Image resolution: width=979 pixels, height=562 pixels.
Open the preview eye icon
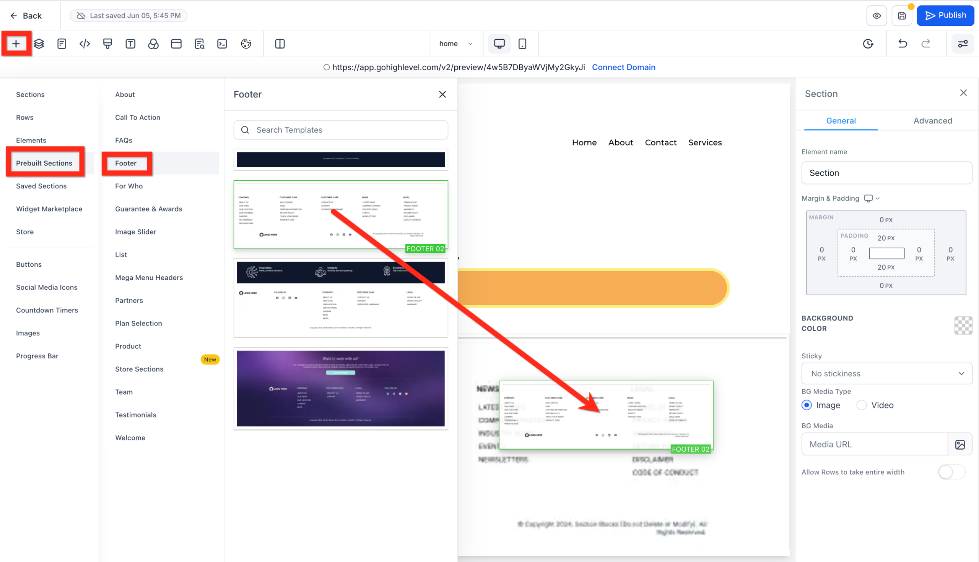tap(877, 15)
